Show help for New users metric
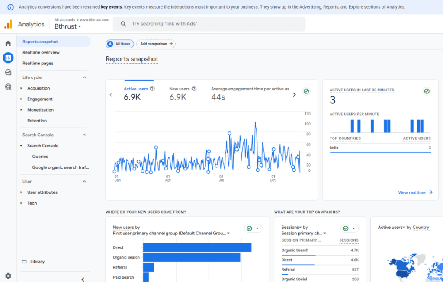This screenshot has height=282, width=443. 194,88
